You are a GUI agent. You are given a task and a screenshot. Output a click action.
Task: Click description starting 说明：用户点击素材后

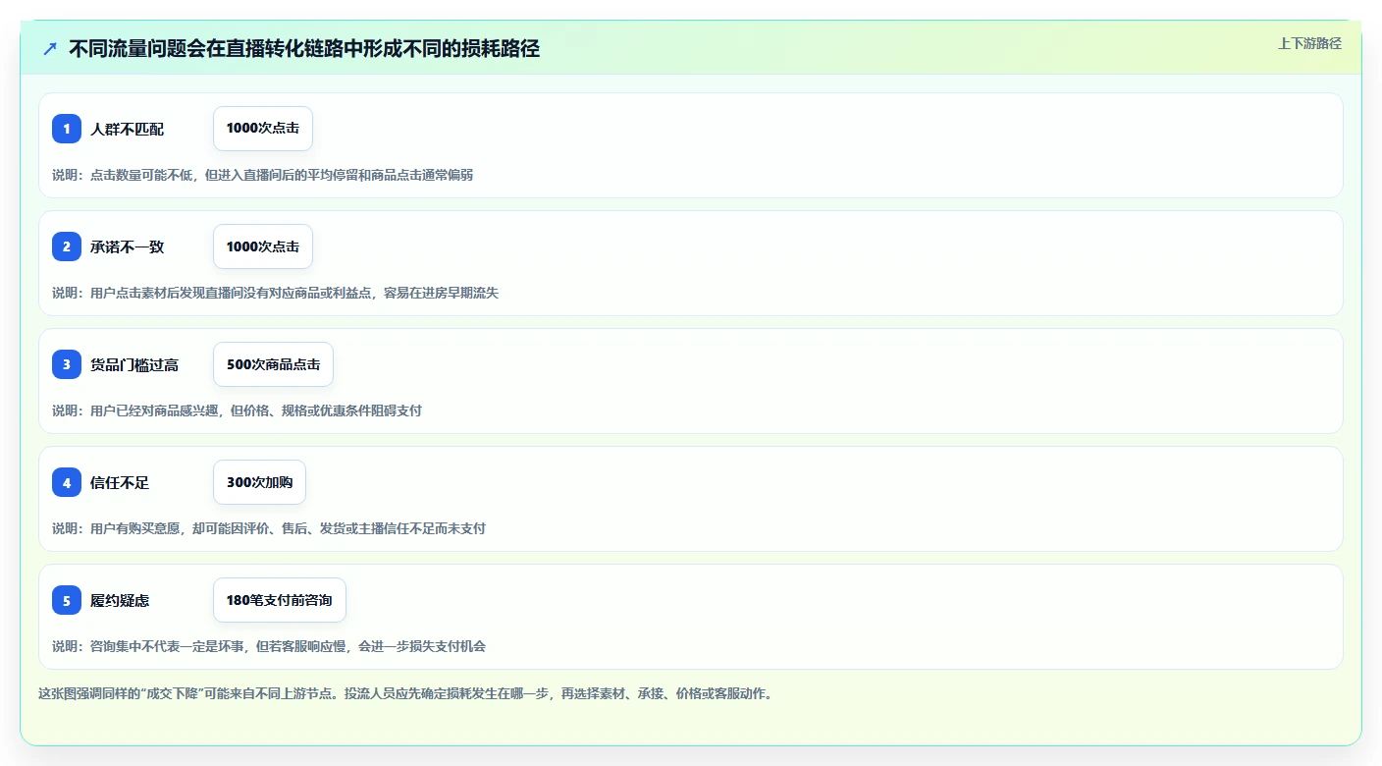tap(275, 293)
